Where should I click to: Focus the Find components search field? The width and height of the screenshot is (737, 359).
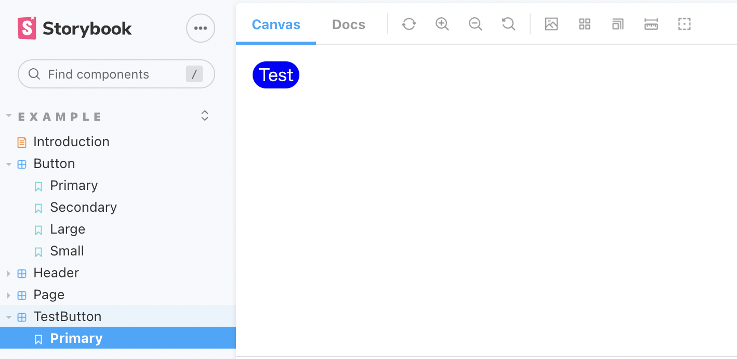[x=116, y=74]
